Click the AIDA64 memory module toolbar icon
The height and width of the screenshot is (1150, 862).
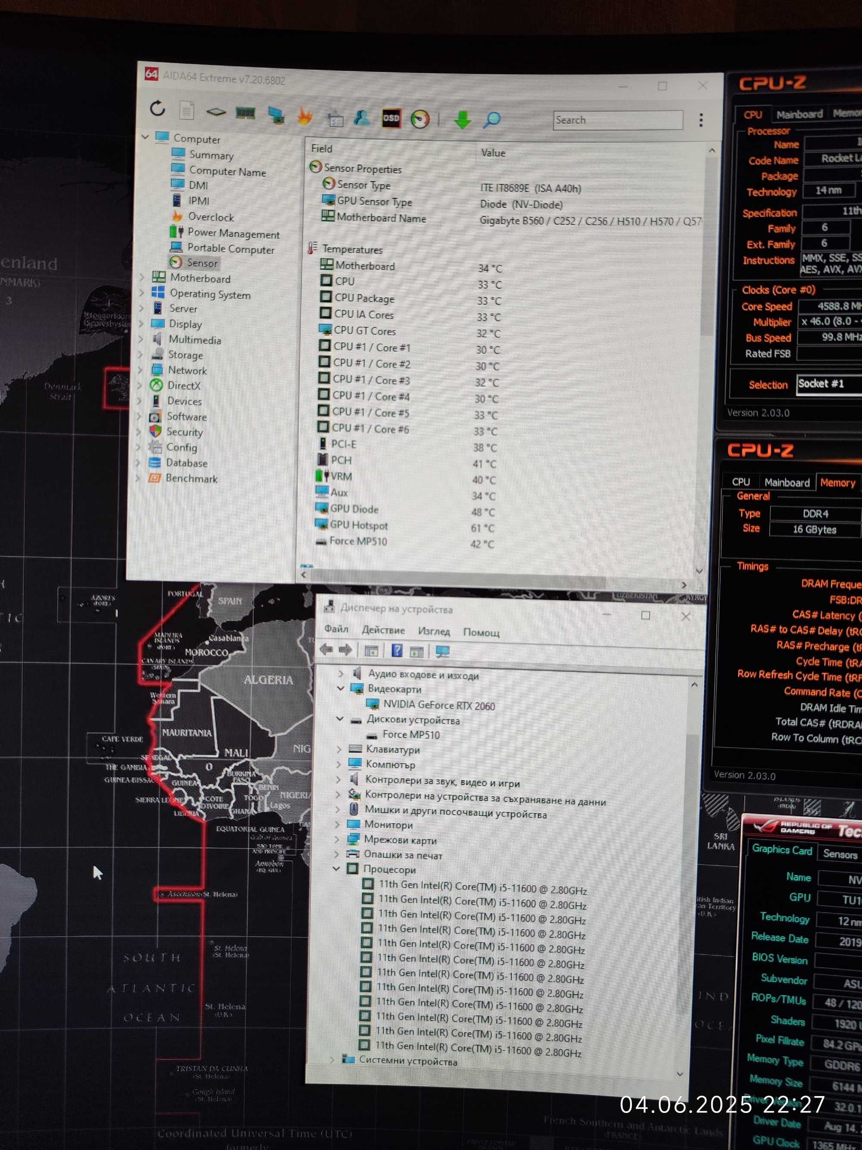(245, 113)
